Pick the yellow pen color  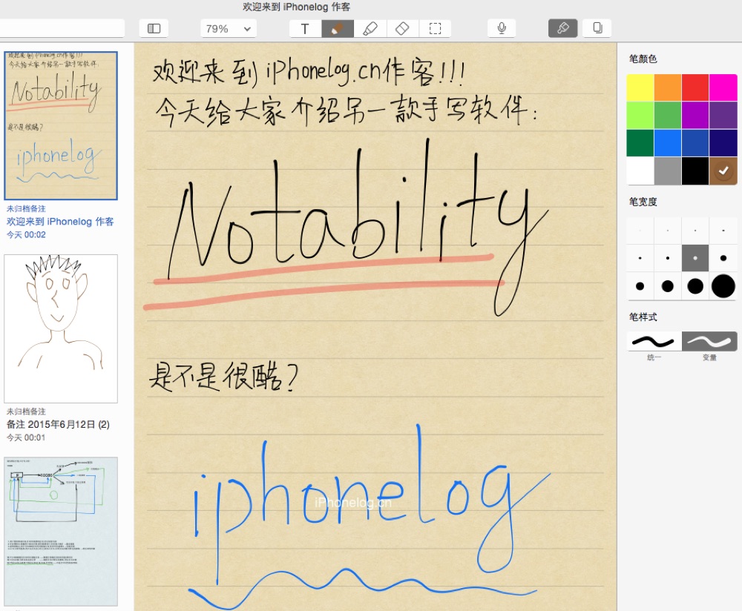(x=640, y=87)
